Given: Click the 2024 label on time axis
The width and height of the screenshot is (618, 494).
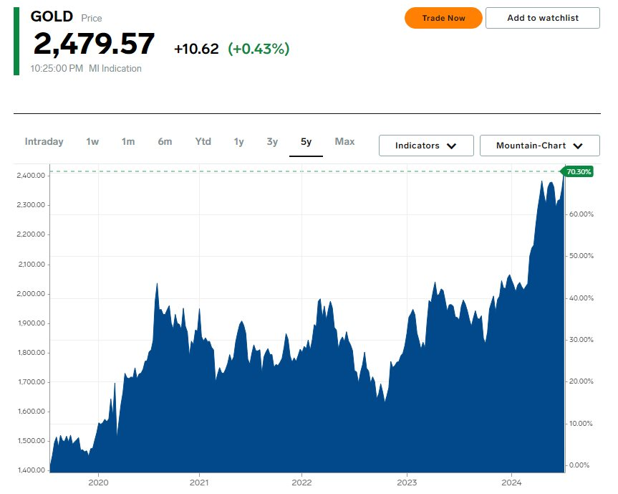Looking at the screenshot, I should coord(511,483).
